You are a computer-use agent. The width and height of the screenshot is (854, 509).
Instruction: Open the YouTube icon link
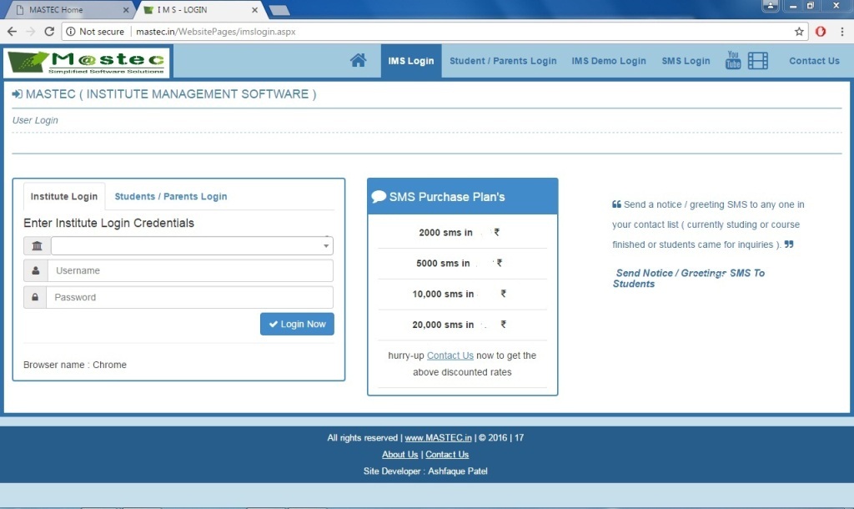(x=733, y=60)
